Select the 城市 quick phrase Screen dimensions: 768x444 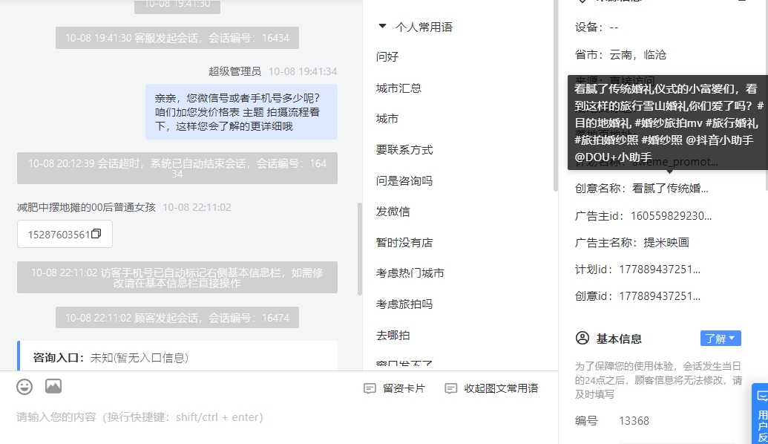coord(387,119)
